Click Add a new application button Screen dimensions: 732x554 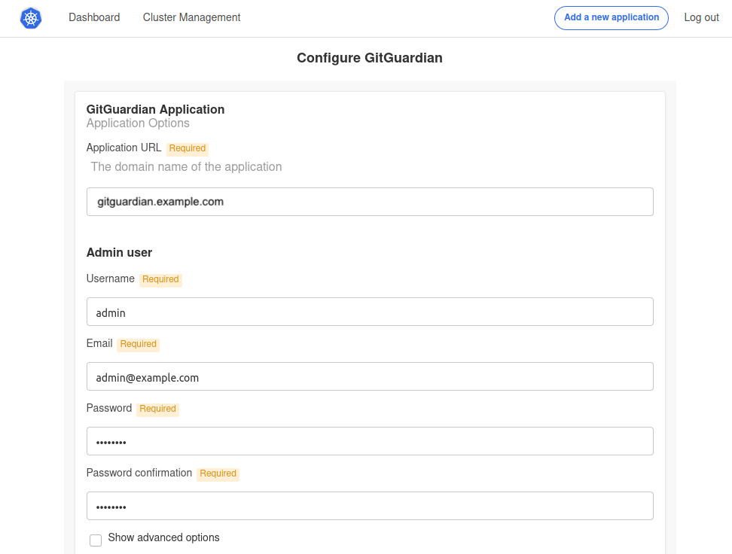click(x=611, y=18)
